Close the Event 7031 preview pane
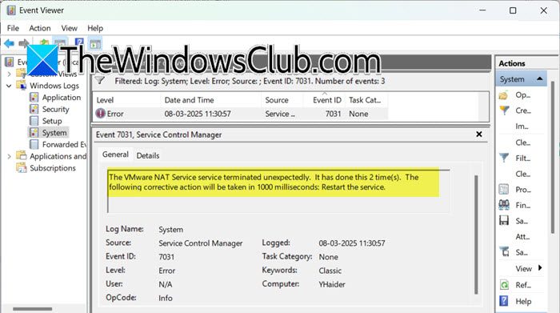 pos(479,134)
